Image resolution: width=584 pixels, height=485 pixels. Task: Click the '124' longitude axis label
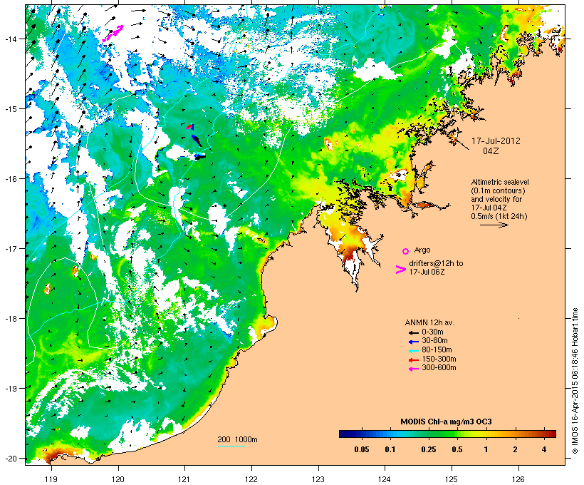[x=385, y=479]
